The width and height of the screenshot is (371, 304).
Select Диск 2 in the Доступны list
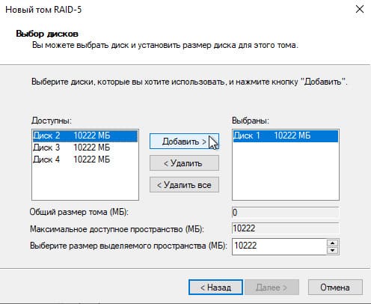(x=85, y=136)
